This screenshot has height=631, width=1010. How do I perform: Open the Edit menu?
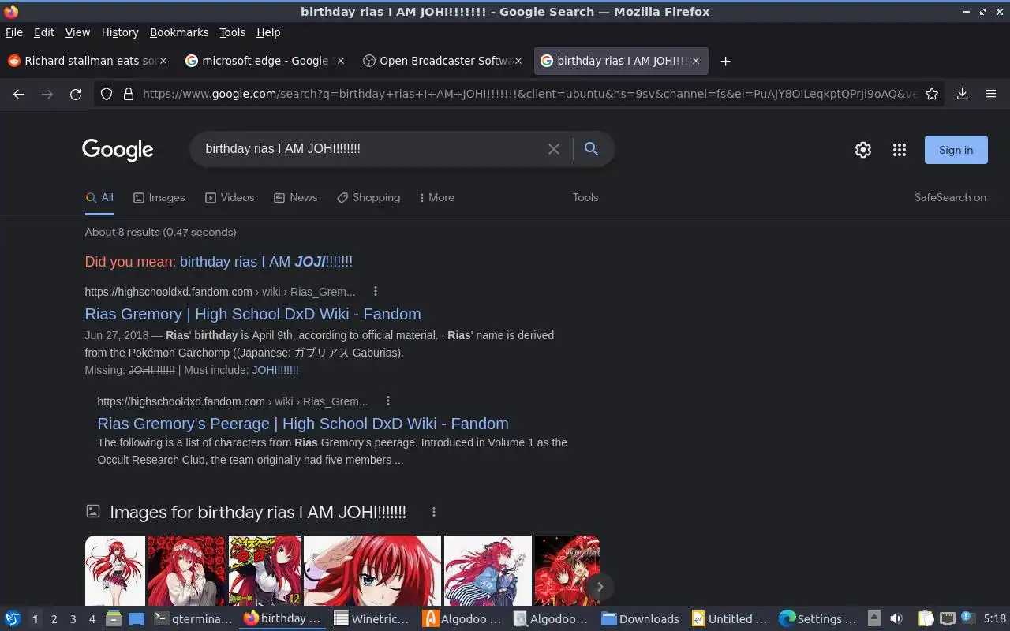(x=44, y=32)
